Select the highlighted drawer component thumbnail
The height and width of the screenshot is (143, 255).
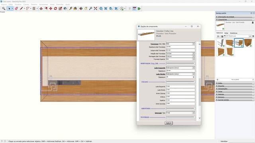(239, 43)
